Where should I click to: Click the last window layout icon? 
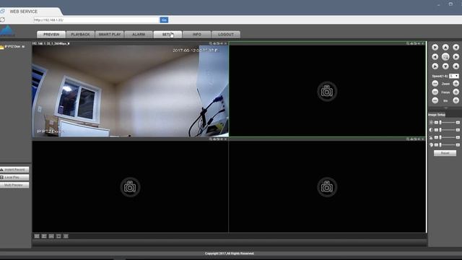pos(66,236)
